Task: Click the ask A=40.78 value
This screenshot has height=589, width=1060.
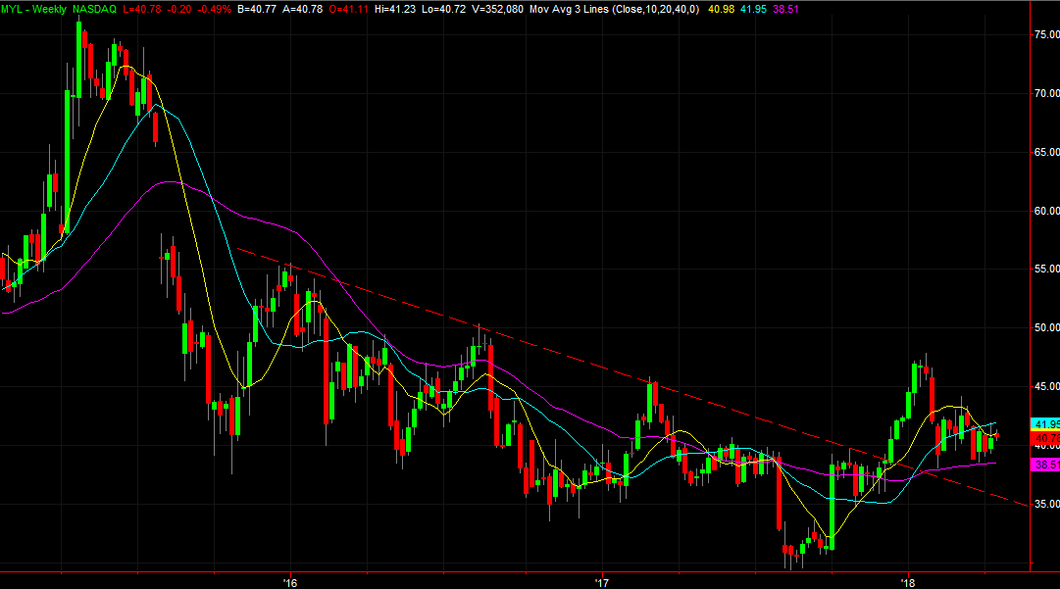Action: (x=302, y=10)
